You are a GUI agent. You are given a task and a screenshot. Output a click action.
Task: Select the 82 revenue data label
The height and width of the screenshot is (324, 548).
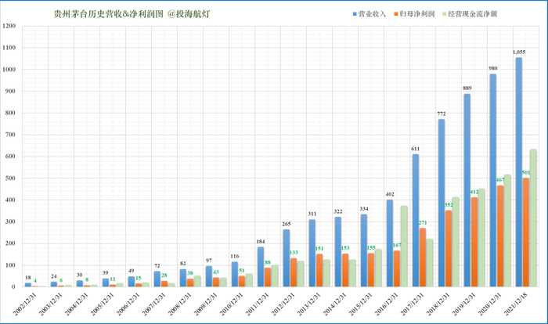pyautogui.click(x=182, y=264)
